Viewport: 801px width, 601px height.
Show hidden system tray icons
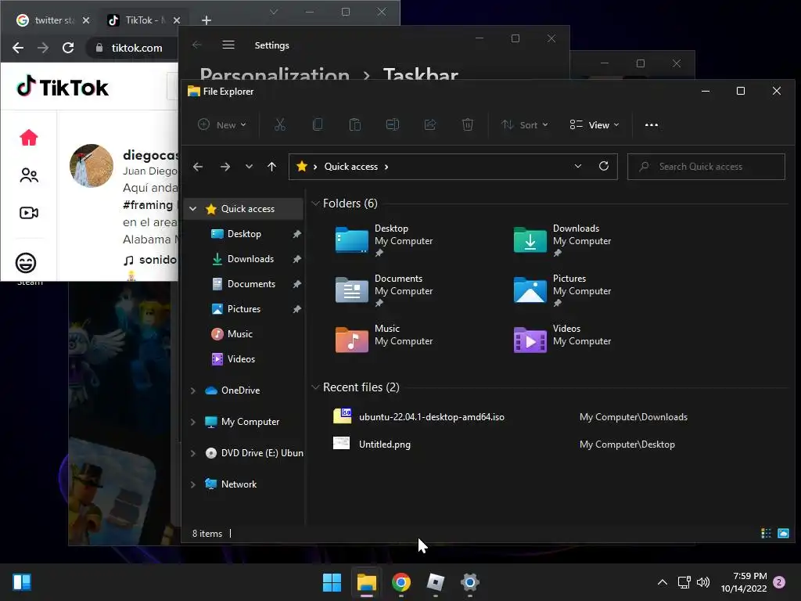(662, 582)
